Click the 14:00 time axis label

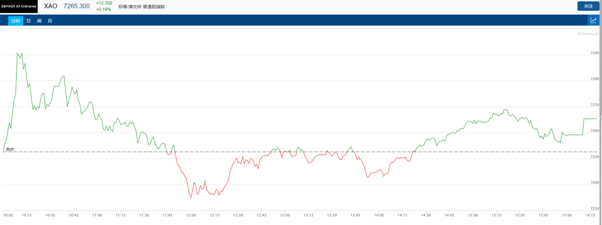click(379, 215)
